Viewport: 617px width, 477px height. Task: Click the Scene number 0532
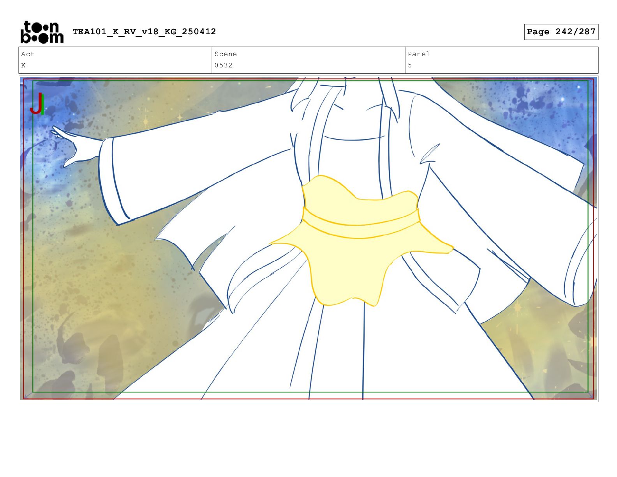pos(223,65)
